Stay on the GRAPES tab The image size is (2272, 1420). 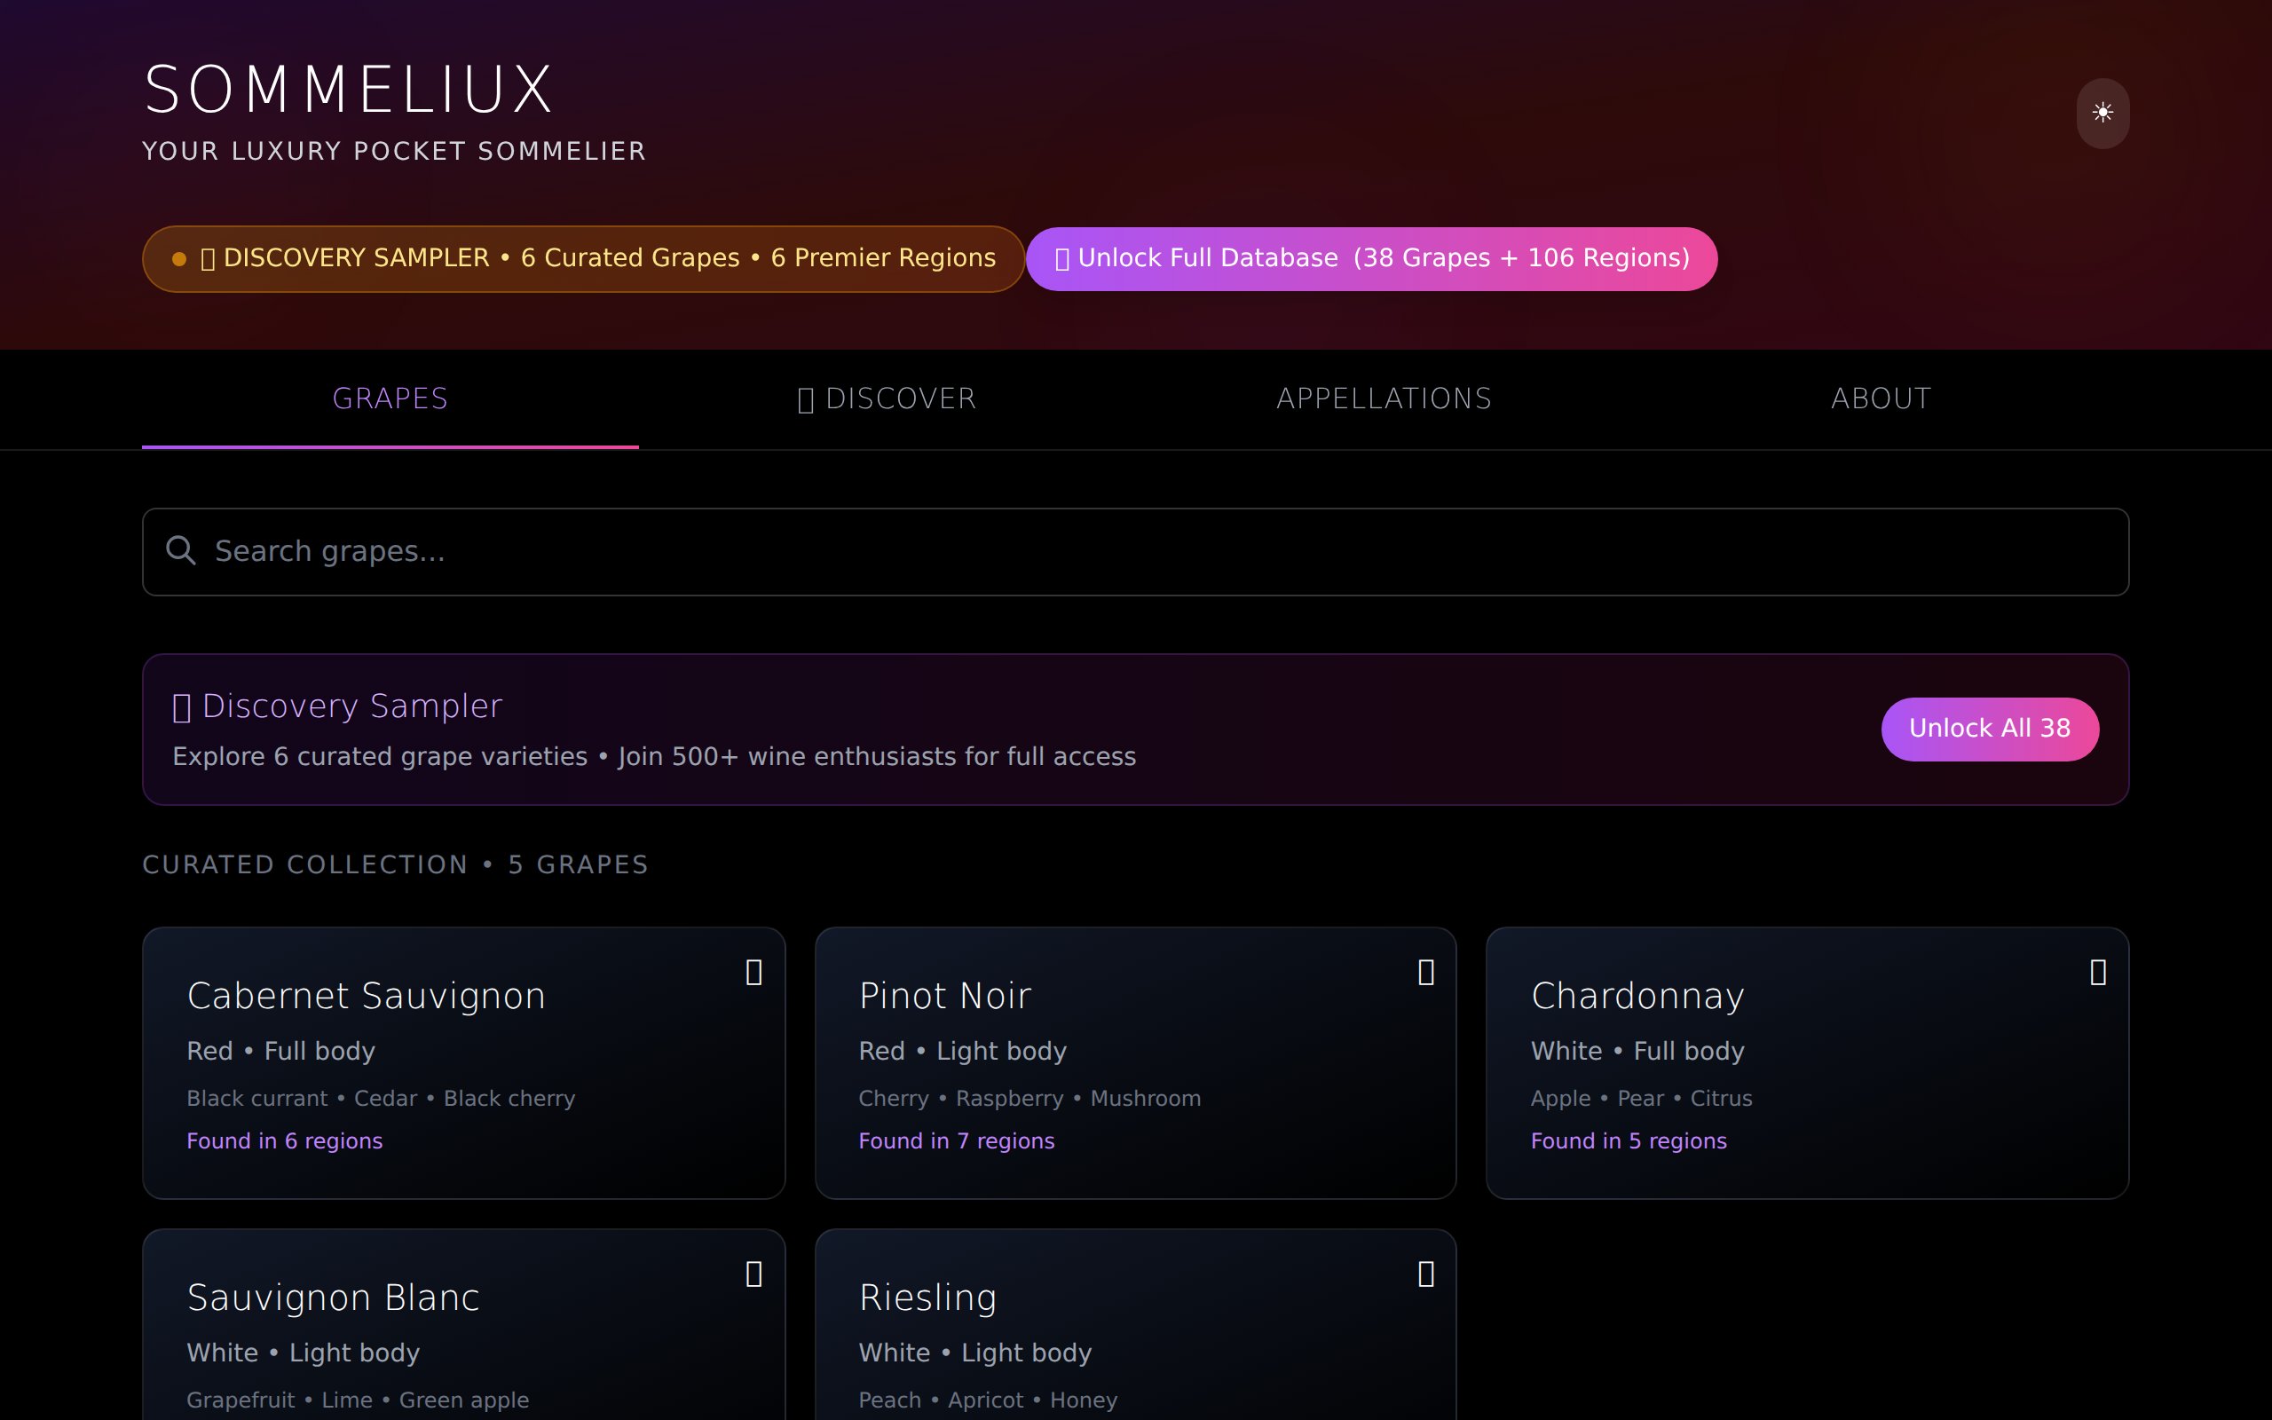coord(390,398)
